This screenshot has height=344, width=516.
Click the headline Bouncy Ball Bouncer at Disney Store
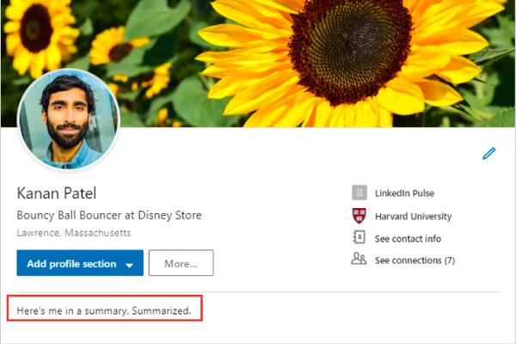[x=109, y=215]
